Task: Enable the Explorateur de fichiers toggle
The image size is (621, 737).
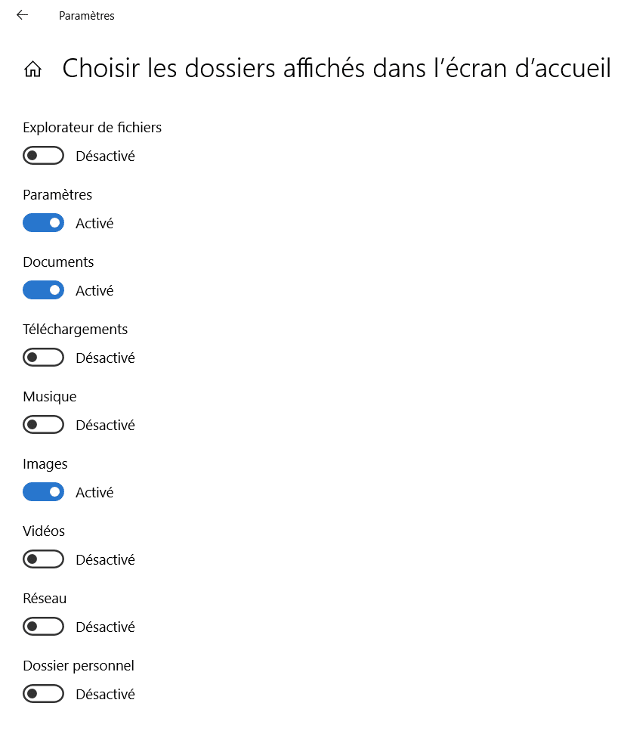Action: (x=43, y=156)
